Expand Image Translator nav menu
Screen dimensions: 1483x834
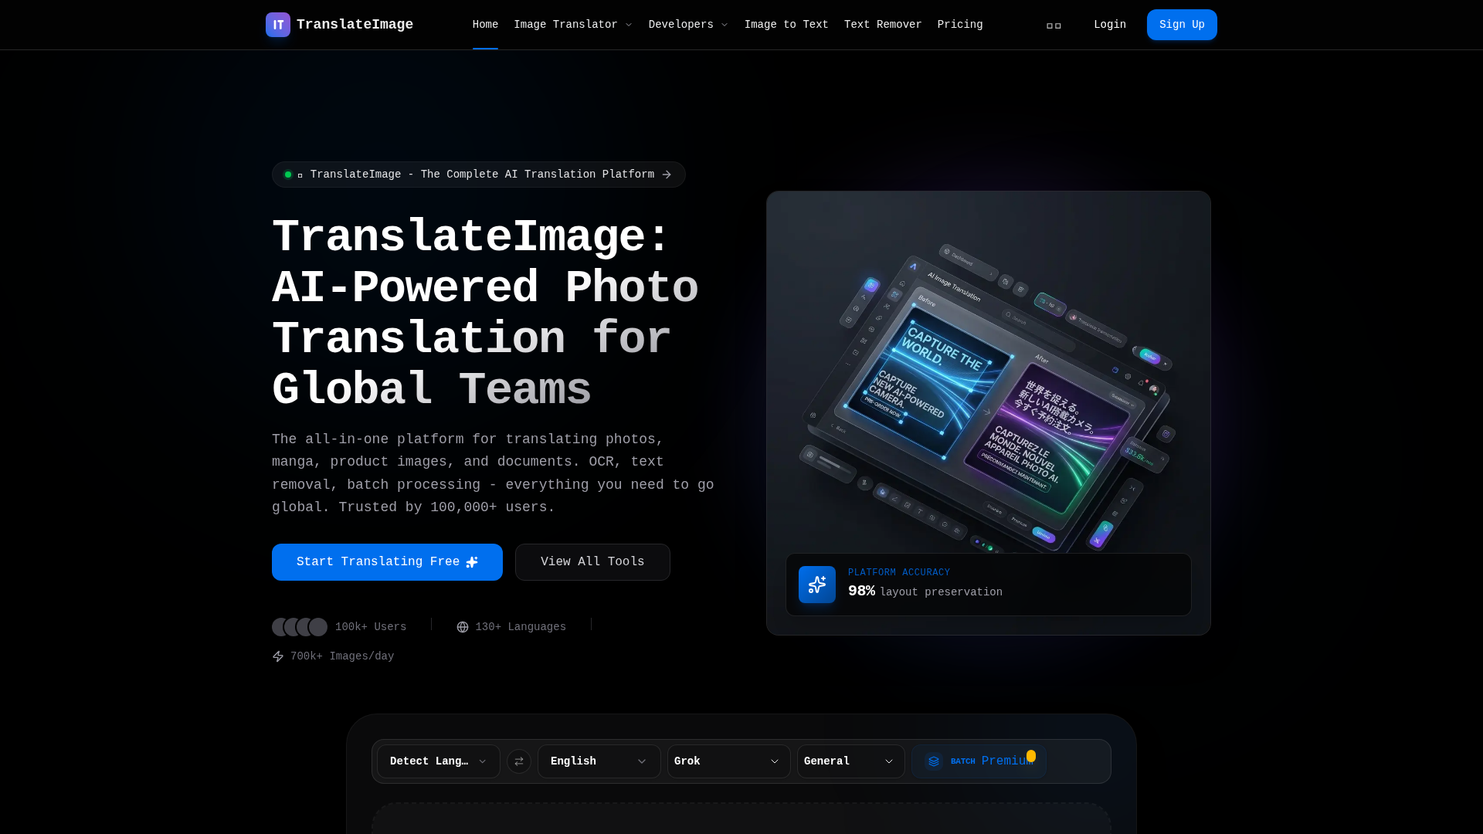tap(572, 25)
